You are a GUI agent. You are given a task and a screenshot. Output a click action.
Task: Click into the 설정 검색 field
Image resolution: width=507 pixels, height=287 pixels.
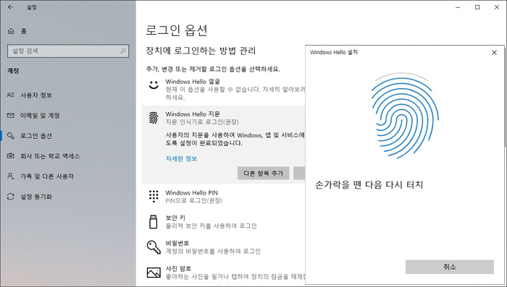[x=68, y=51]
